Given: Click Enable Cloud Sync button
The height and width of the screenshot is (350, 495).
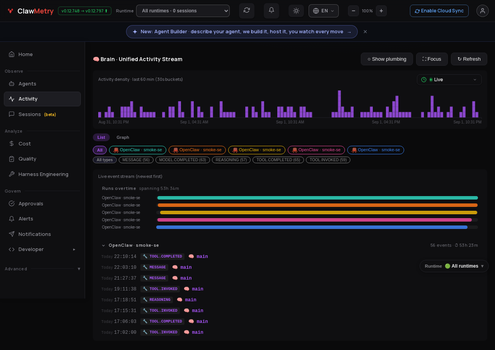Looking at the screenshot, I should point(439,11).
